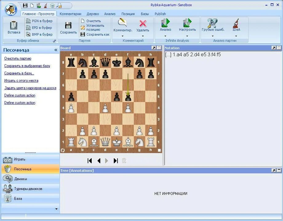Screen dimensions: 283x221
Task: Expand the Грубые ошиб. dropdown arrow
Action: tap(213, 36)
